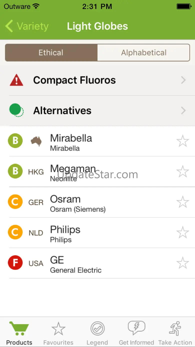Screen dimensions: 195x347
Task: Tap the green Alternatives circle icon
Action: click(16, 110)
